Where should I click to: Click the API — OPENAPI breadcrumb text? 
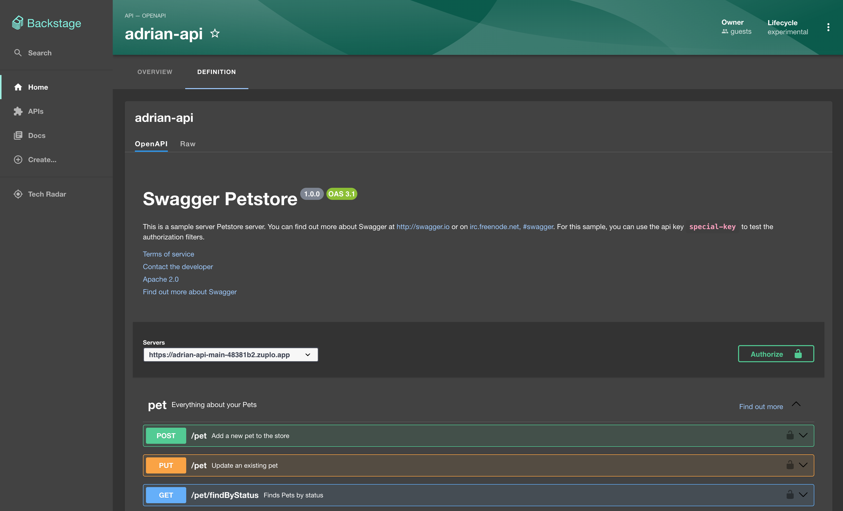tap(145, 15)
